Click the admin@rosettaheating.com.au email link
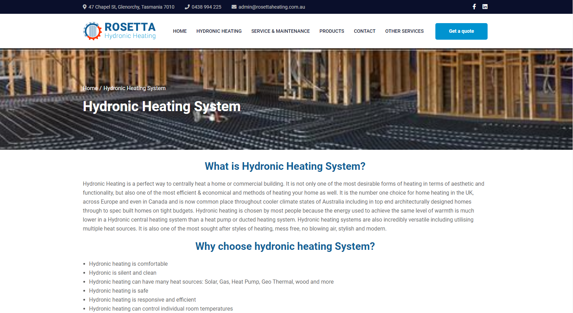Image resolution: width=573 pixels, height=313 pixels. [271, 7]
